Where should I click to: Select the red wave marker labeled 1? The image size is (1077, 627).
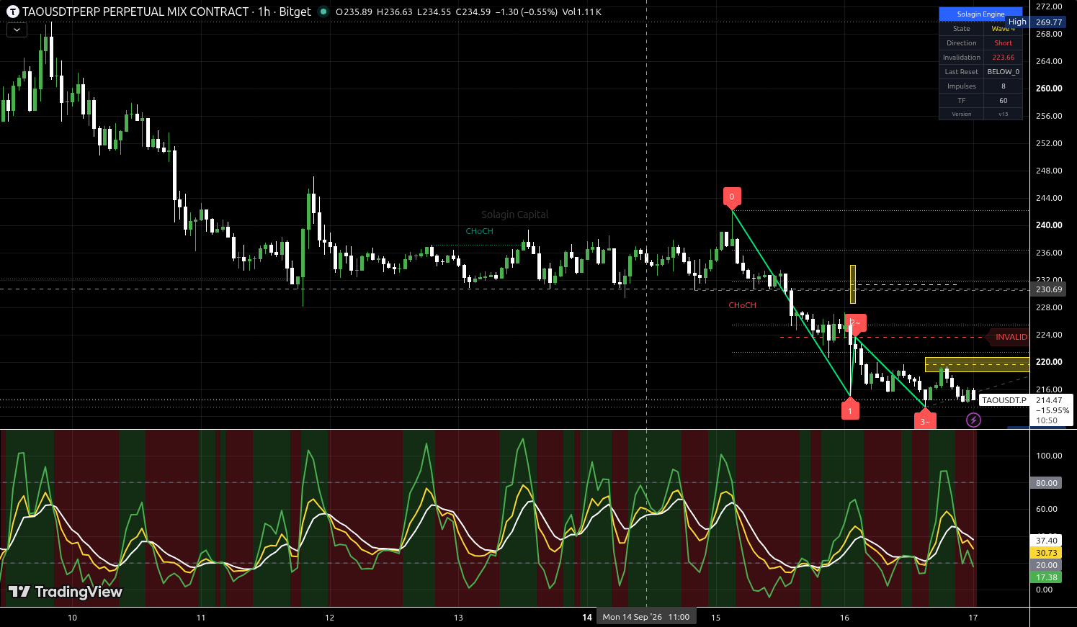pos(850,410)
